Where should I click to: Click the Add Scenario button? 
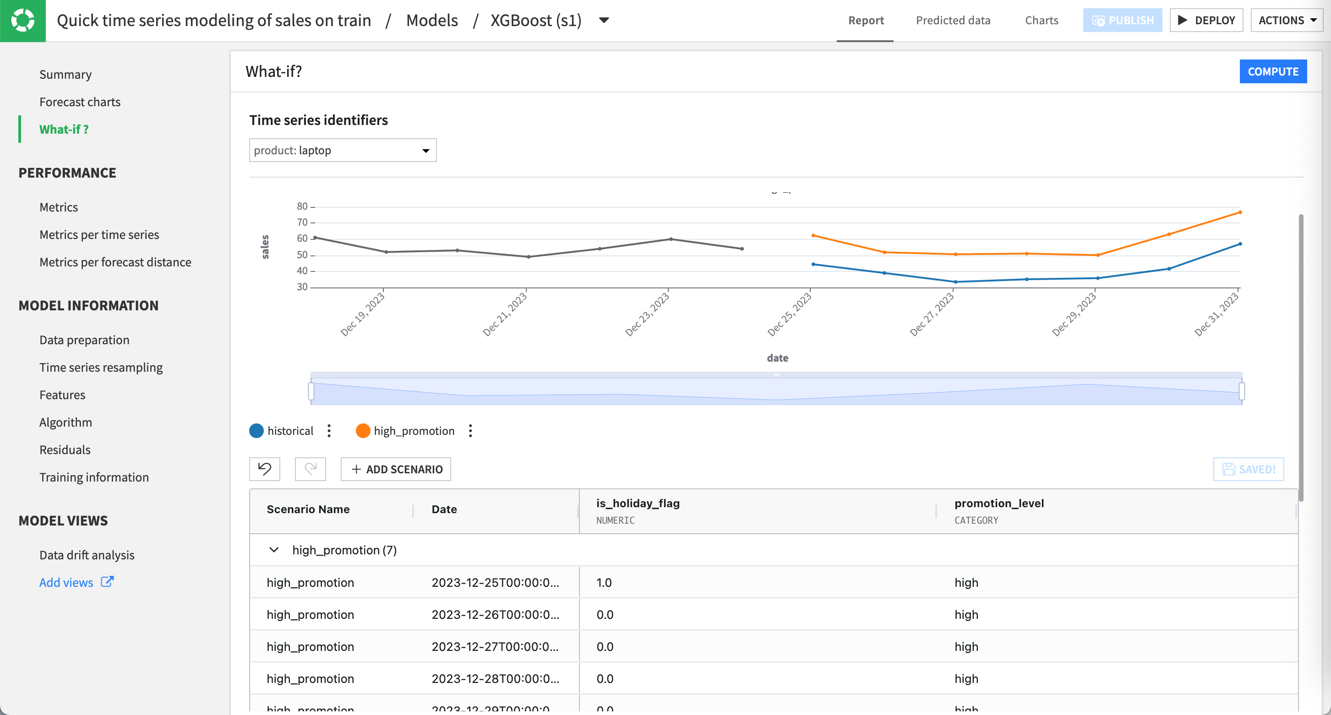click(x=396, y=469)
